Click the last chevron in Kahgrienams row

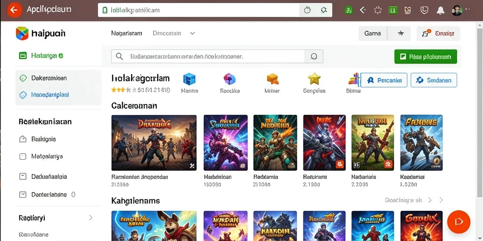[441, 200]
